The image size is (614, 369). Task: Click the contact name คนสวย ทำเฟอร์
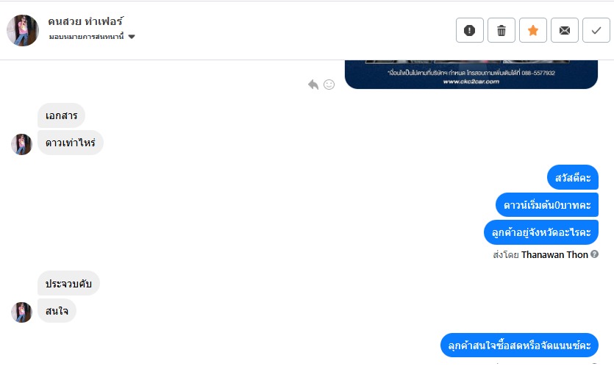click(x=85, y=21)
